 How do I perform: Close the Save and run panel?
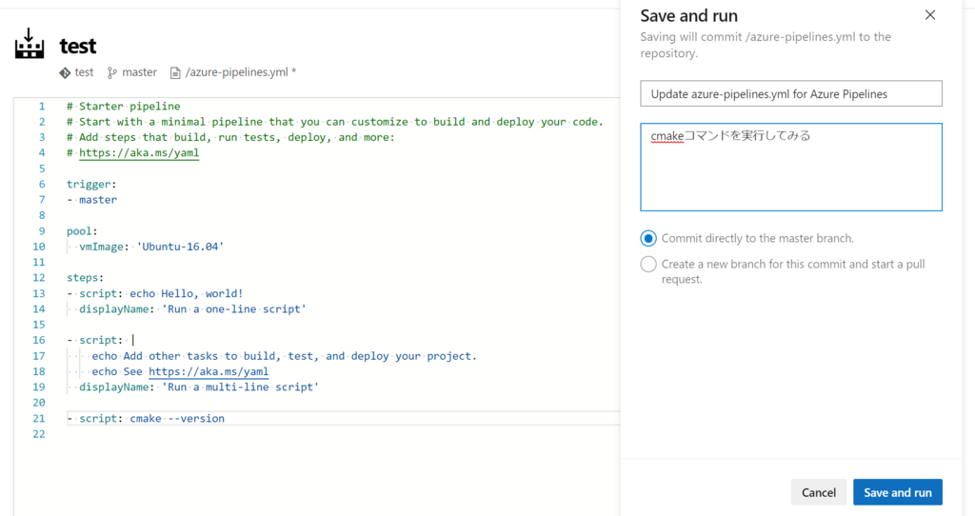(x=929, y=15)
